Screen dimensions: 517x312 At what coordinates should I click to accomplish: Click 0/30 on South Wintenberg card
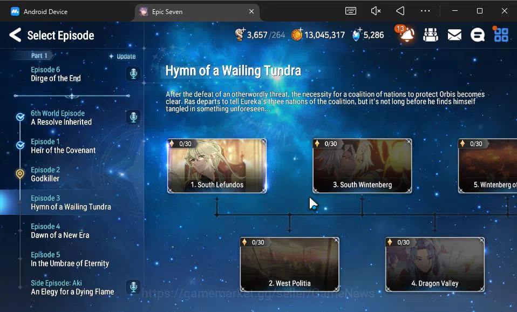tap(331, 144)
